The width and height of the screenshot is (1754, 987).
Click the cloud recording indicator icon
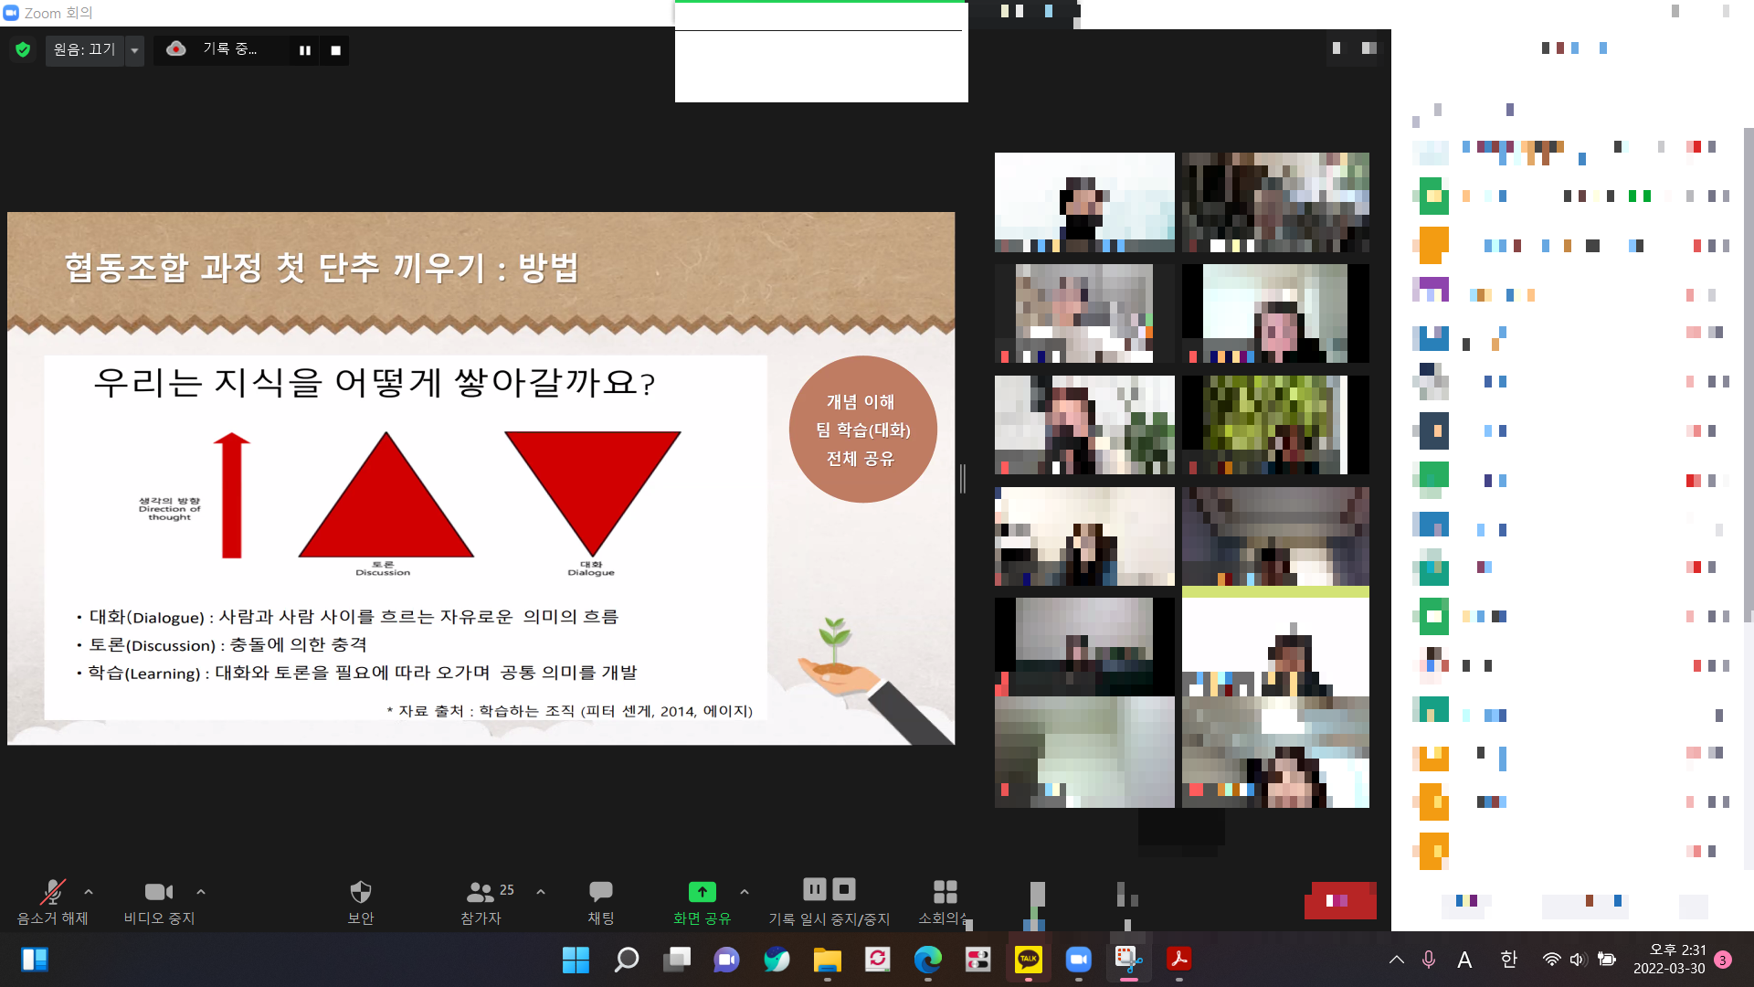pyautogui.click(x=176, y=48)
